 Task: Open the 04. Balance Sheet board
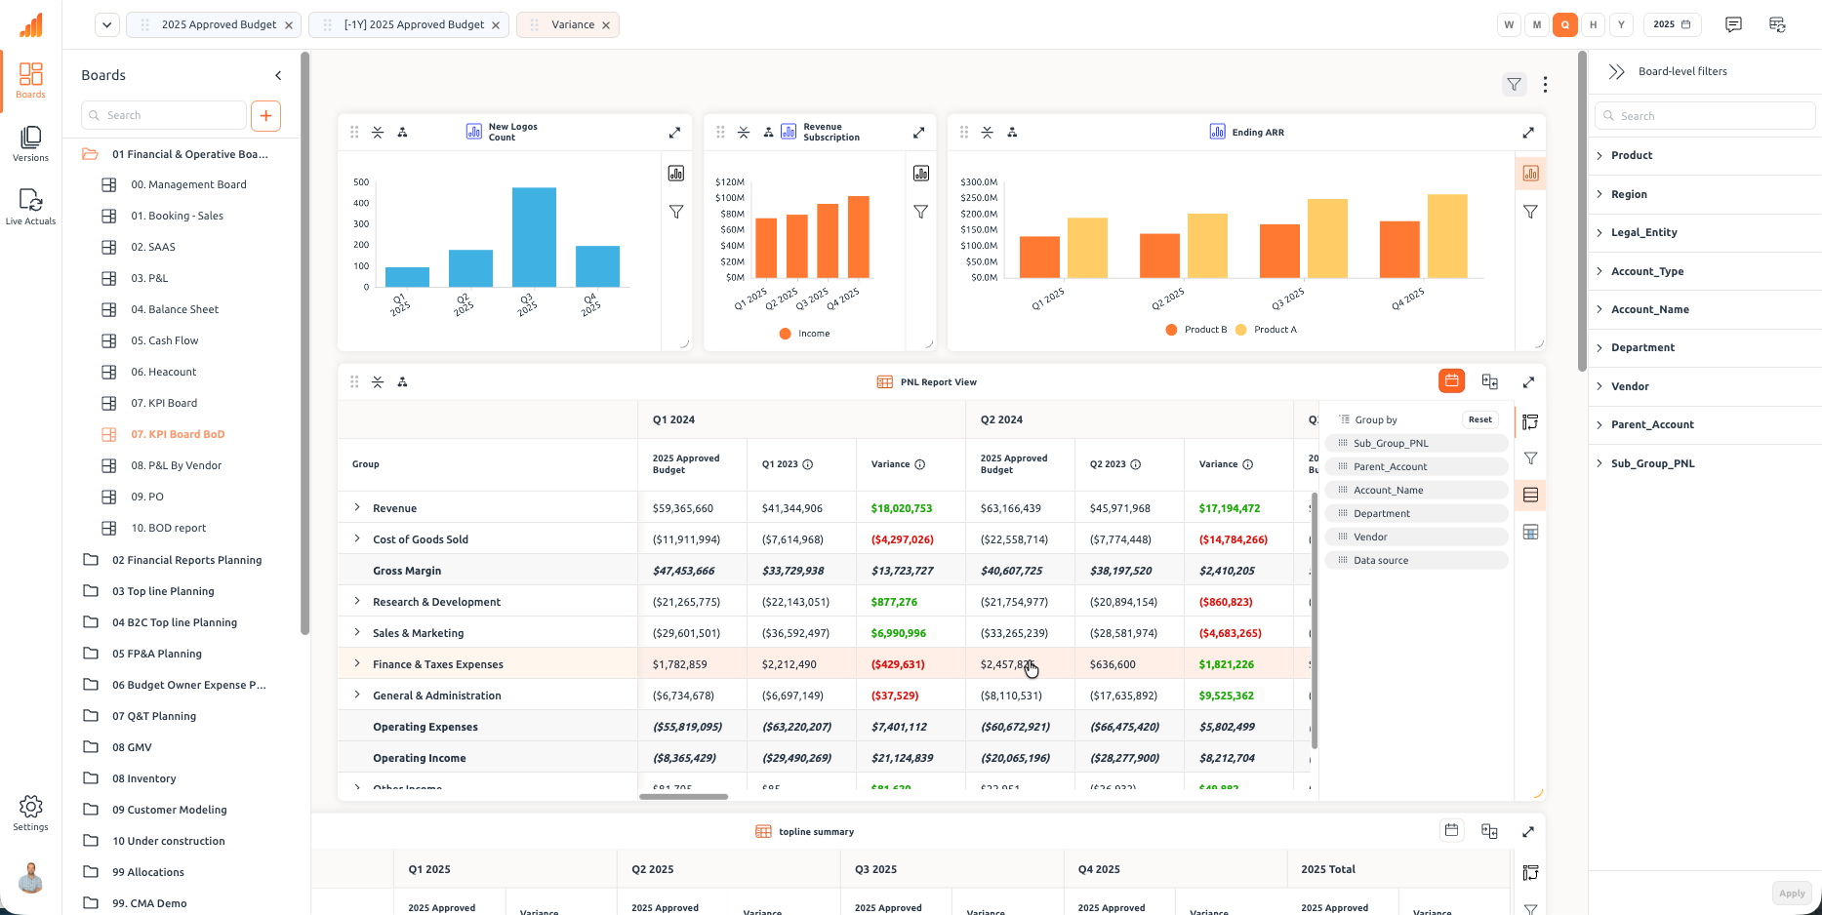point(175,309)
